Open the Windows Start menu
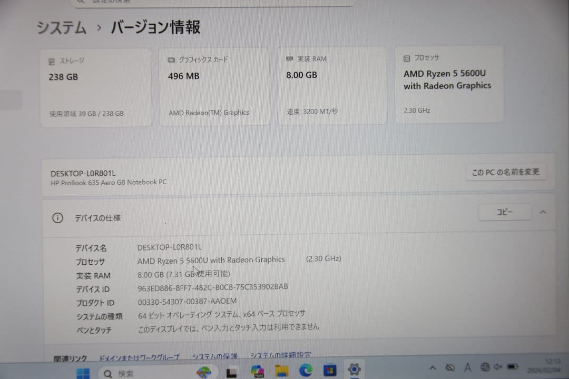Viewport: 569px width, 379px height. (83, 373)
